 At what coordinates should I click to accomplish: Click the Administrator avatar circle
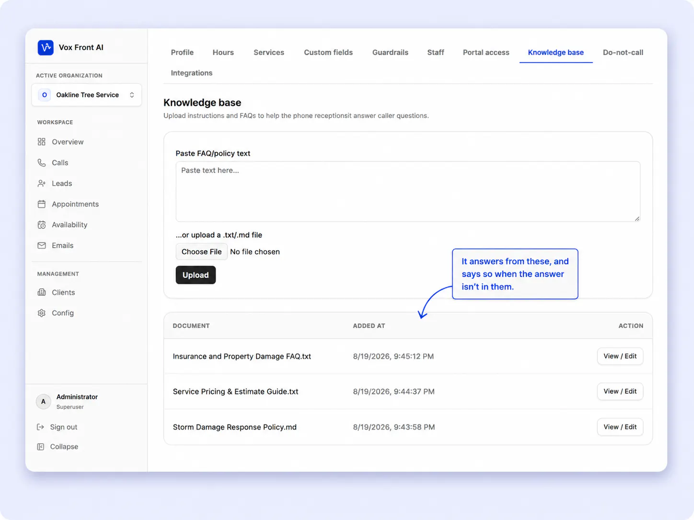(x=44, y=401)
